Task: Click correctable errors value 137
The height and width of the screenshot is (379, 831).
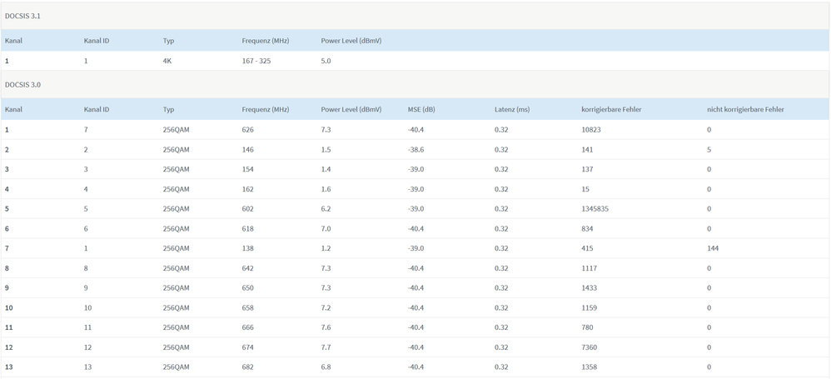Action: 587,170
